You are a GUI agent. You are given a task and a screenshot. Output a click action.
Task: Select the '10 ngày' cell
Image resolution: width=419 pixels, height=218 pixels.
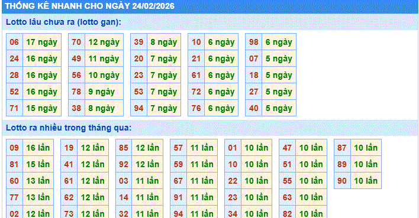point(104,75)
